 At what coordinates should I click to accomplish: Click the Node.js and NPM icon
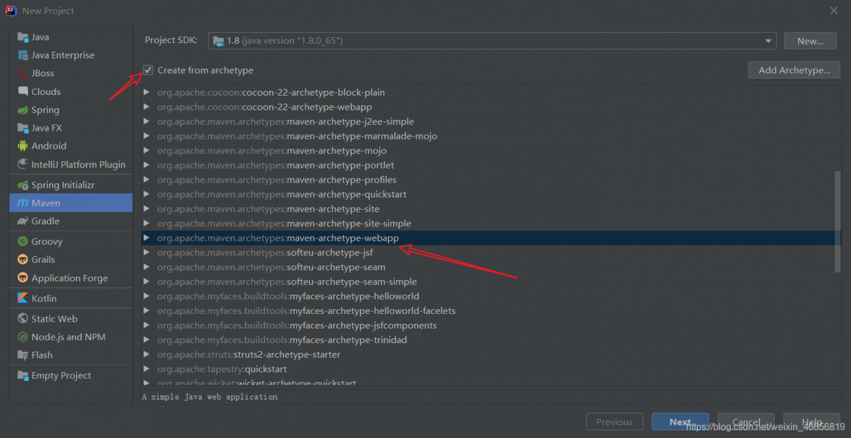pos(23,336)
